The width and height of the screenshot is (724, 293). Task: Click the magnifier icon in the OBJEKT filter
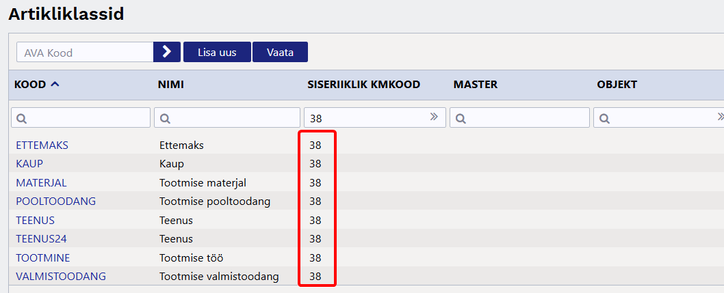click(x=605, y=119)
